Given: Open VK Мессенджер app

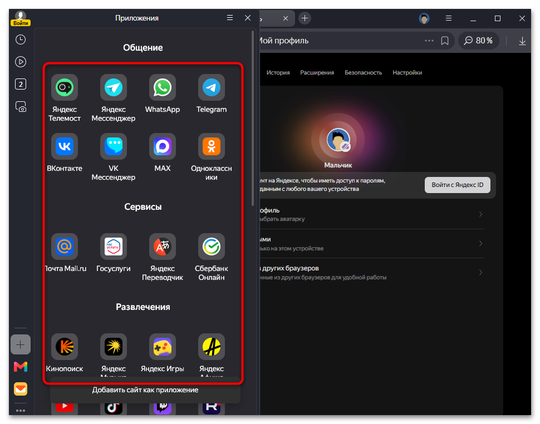Looking at the screenshot, I should click(x=114, y=146).
